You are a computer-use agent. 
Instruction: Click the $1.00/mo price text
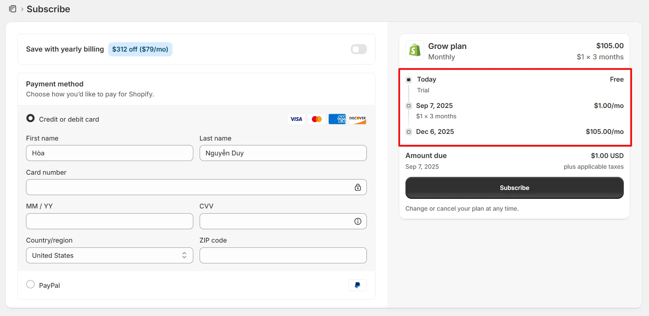coord(609,106)
